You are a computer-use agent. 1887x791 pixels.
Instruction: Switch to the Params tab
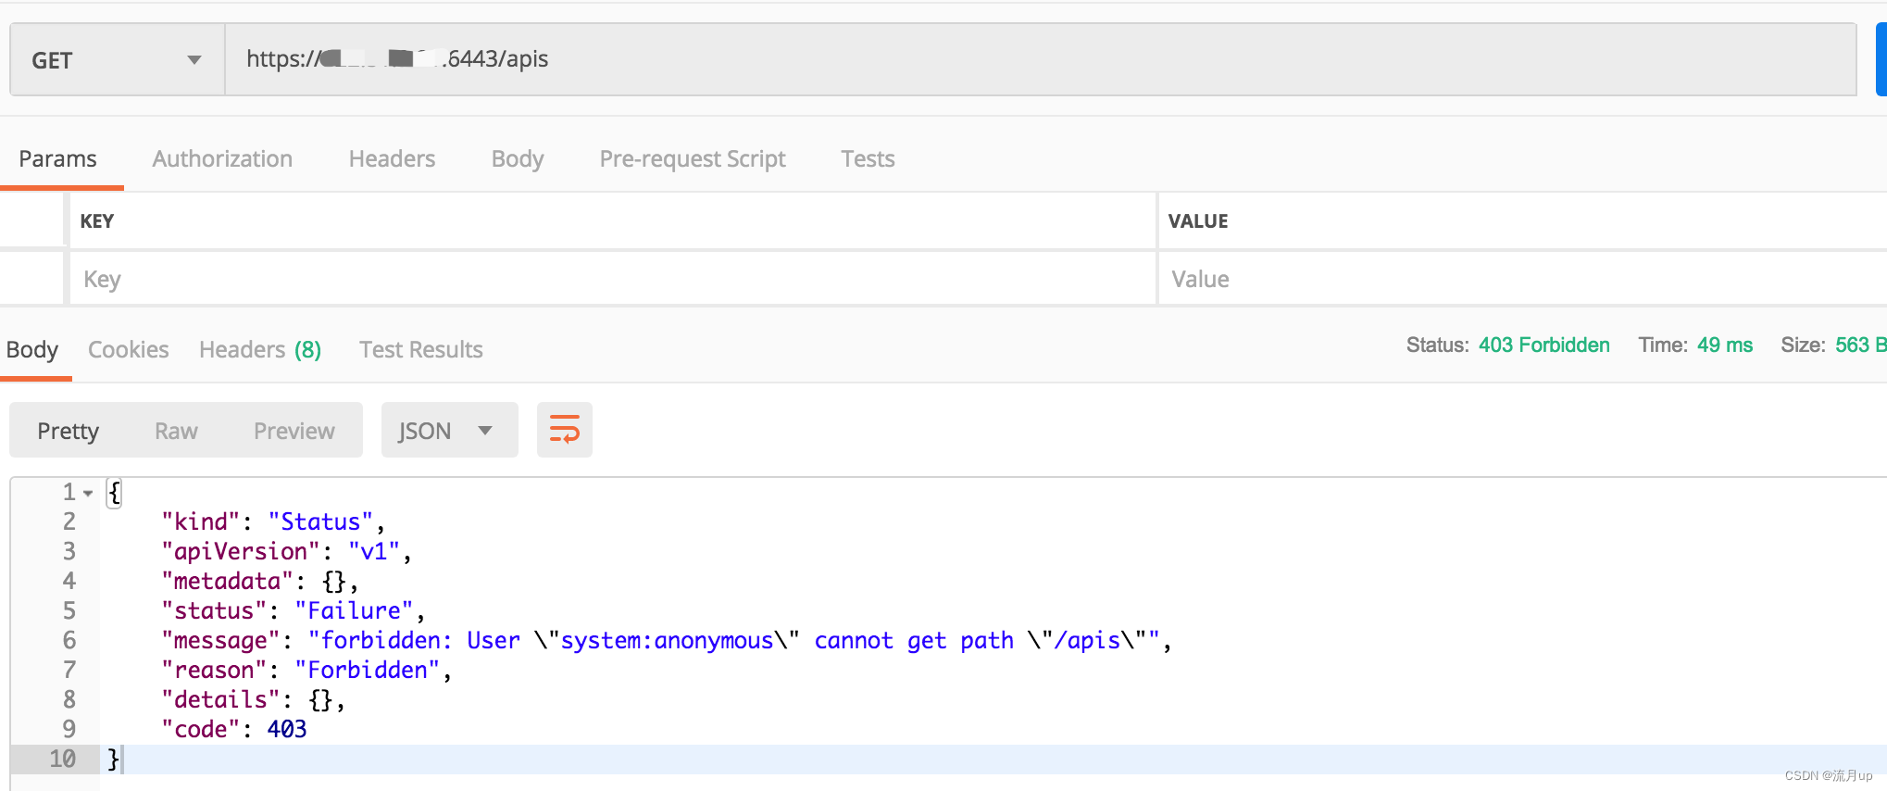point(57,159)
